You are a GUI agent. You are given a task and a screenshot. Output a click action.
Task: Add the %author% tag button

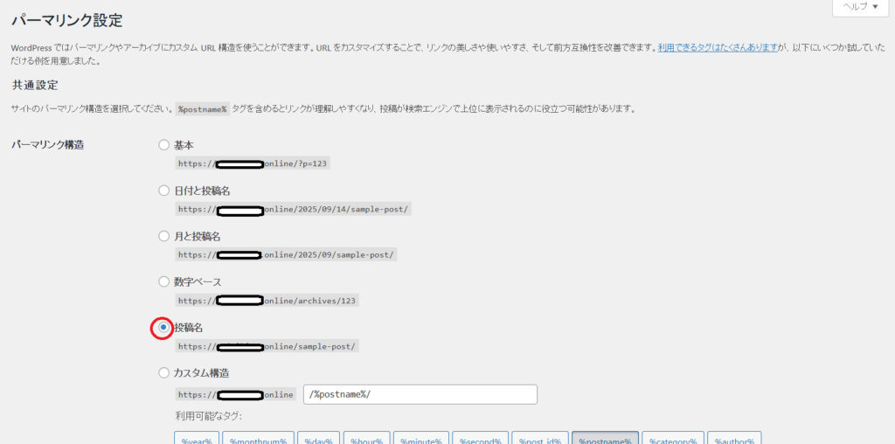pyautogui.click(x=735, y=438)
